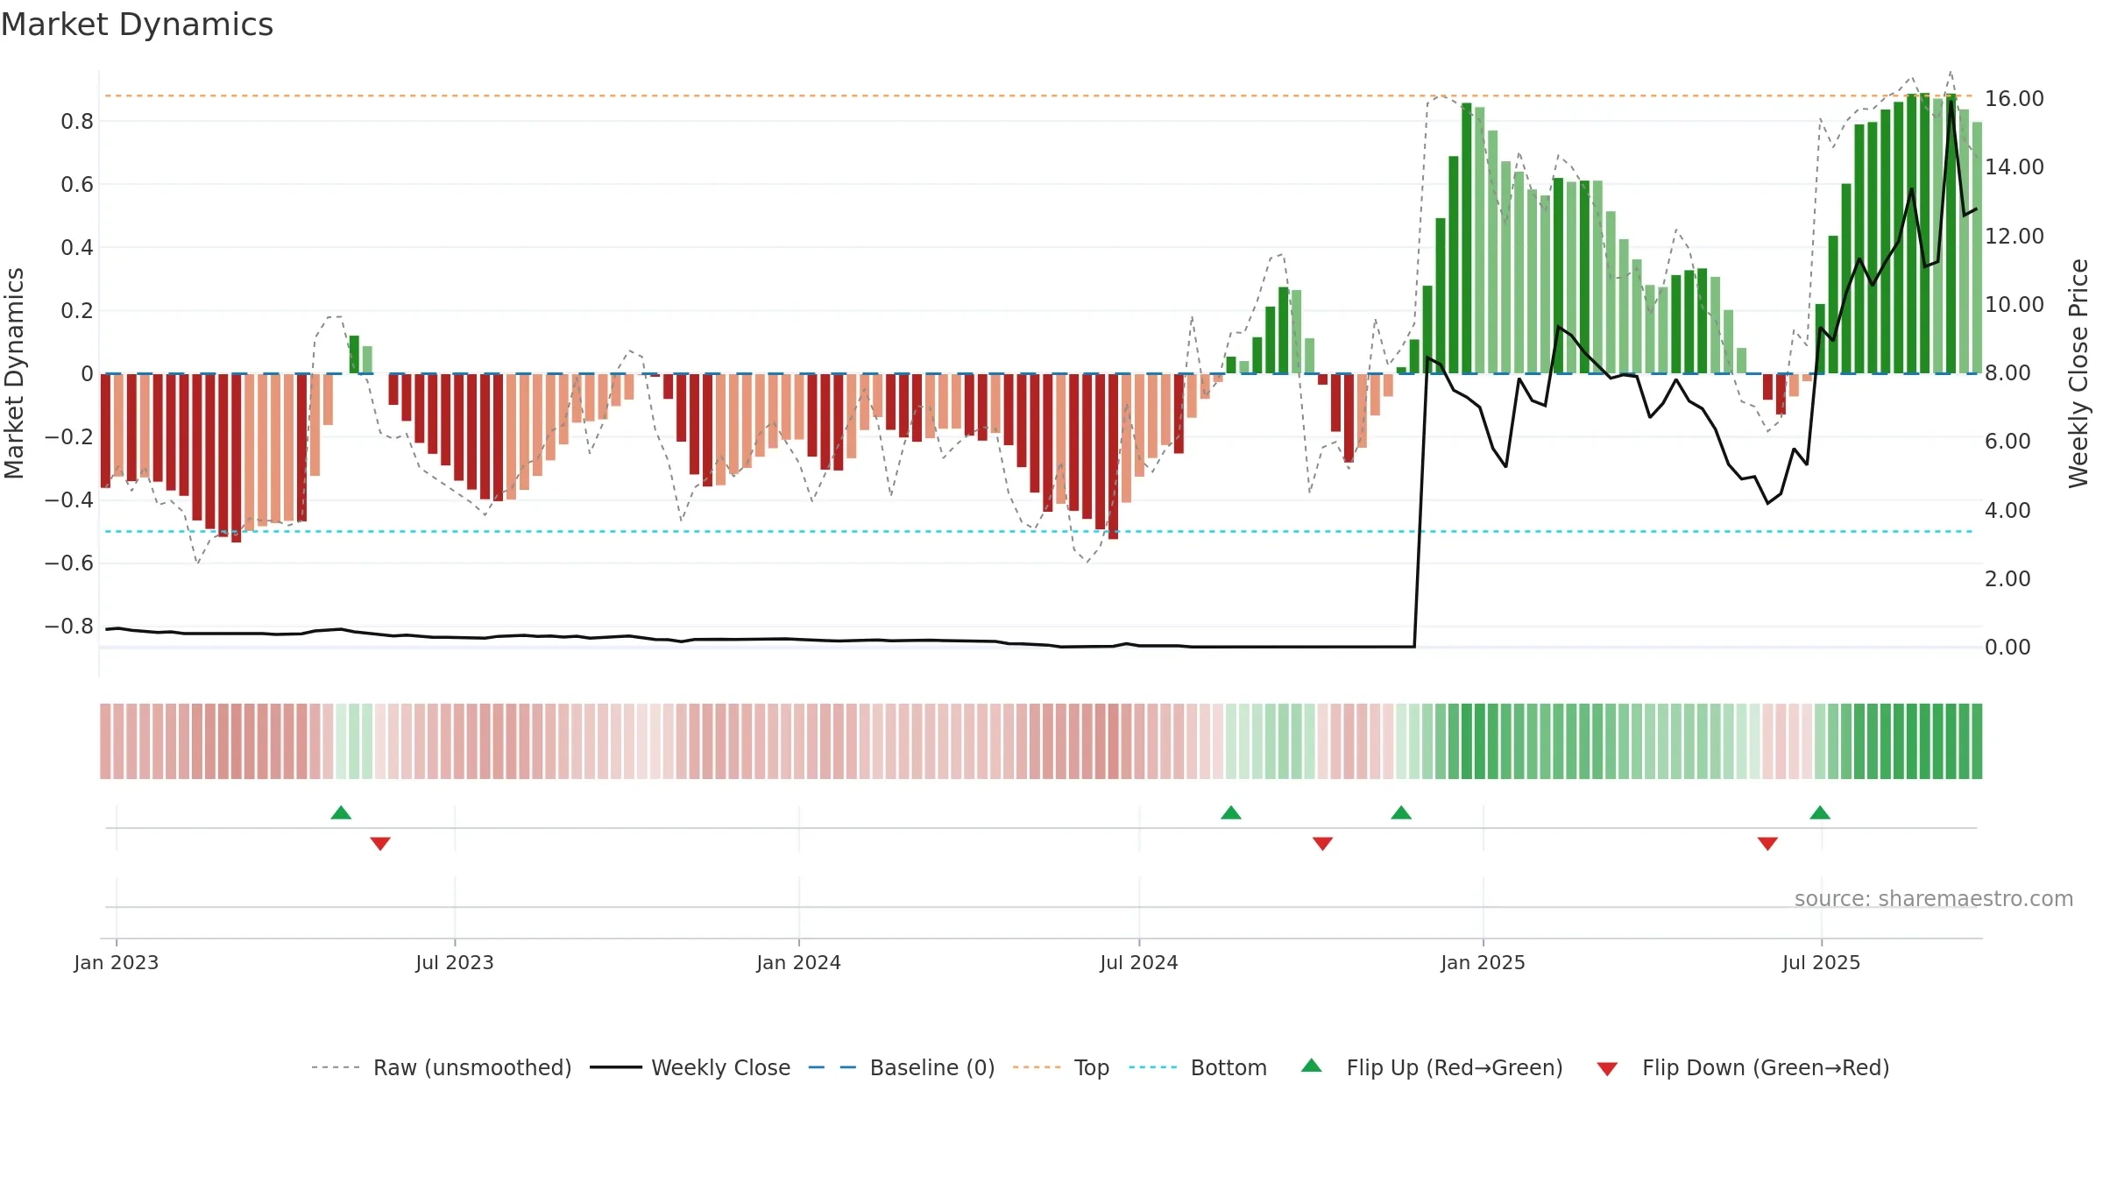Click the Weekly Close Price axis title
2103x1183 pixels.
[2078, 373]
